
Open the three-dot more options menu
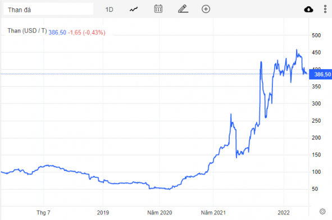click(325, 9)
